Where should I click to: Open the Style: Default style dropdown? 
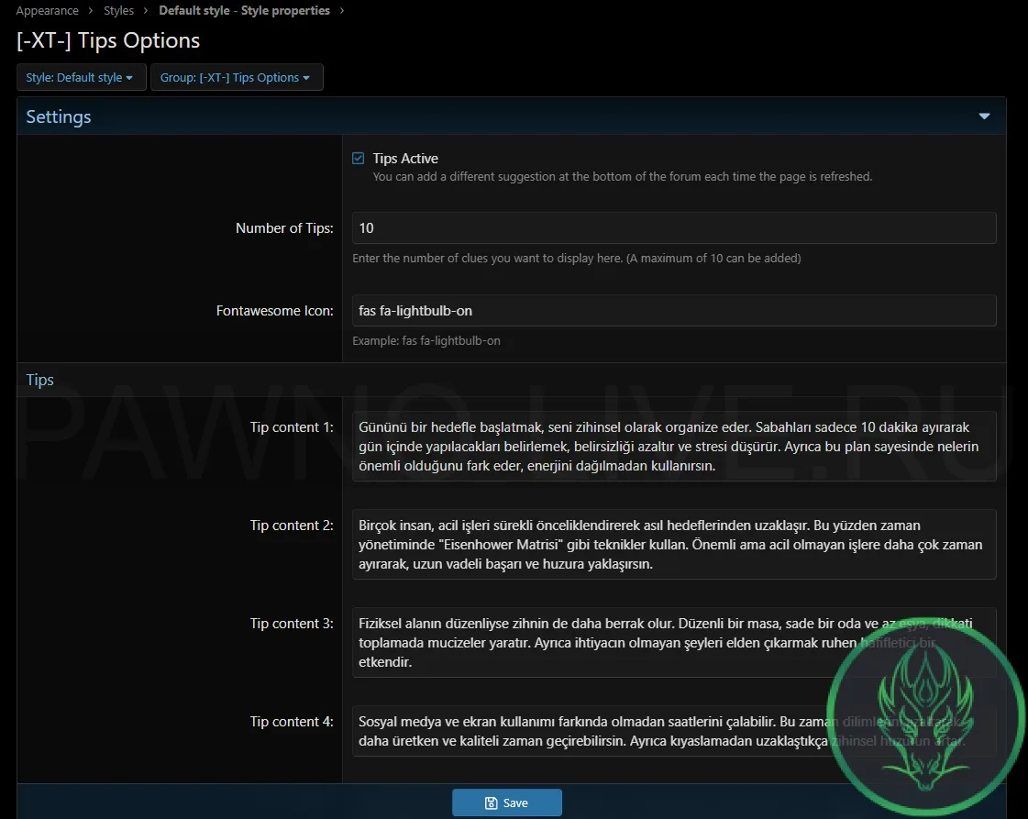81,78
